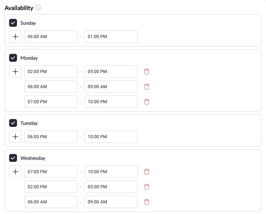
Task: Delete Monday's 07:00 PM to 10:00 PM slot
Action: [146, 102]
